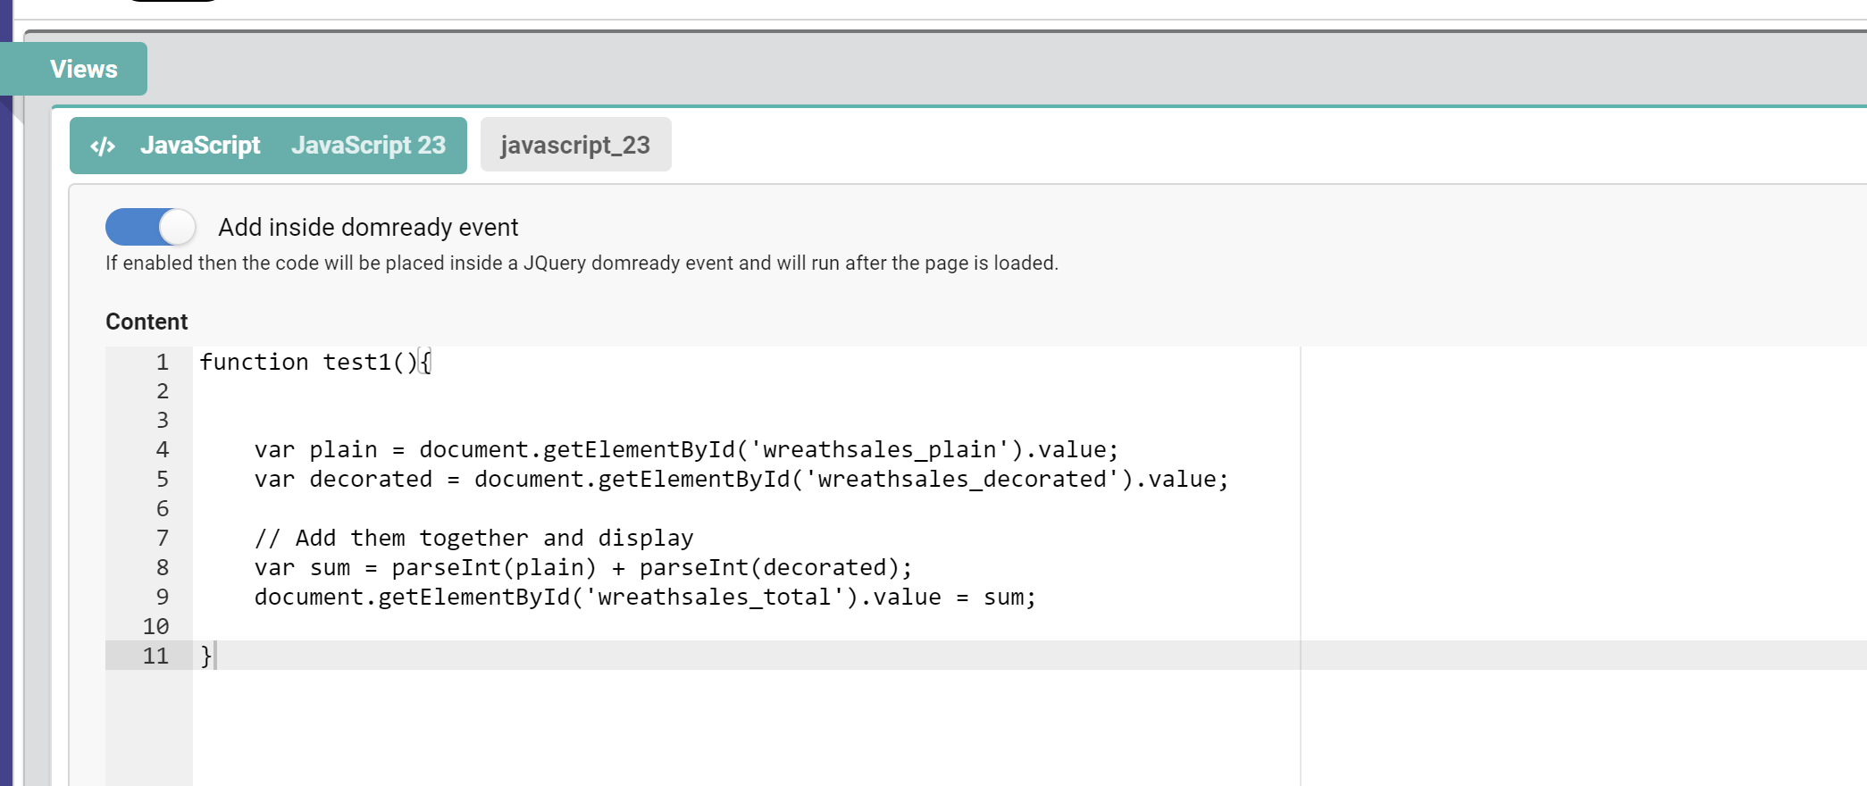Click line number 1 in the gutter

coord(163,362)
